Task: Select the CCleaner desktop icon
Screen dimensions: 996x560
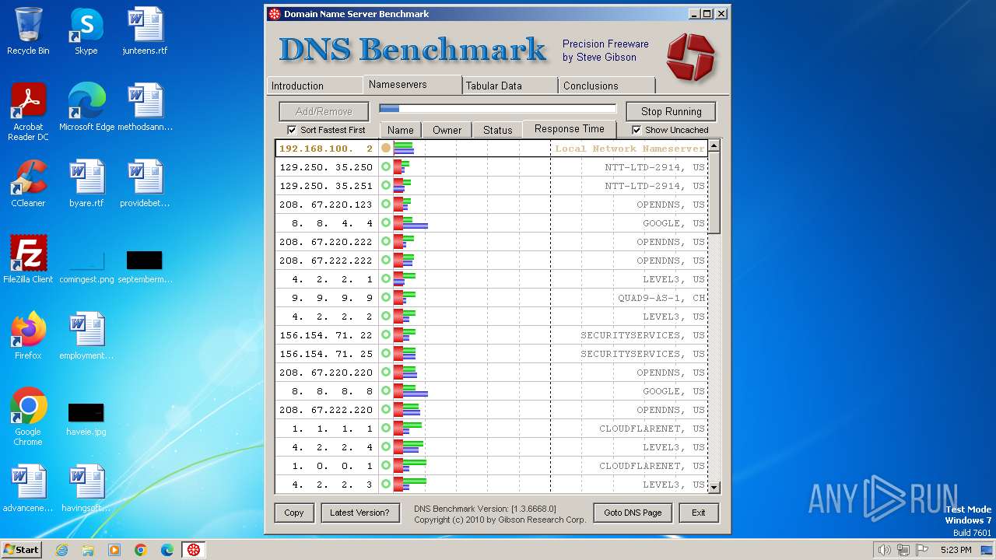Action: coord(28,184)
